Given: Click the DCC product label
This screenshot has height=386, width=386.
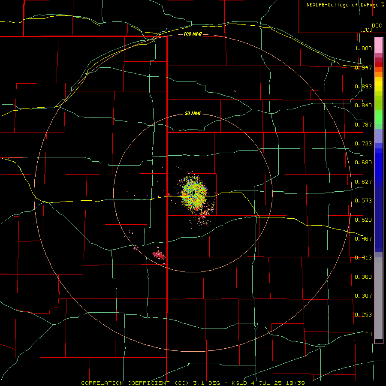Looking at the screenshot, I should click(377, 26).
